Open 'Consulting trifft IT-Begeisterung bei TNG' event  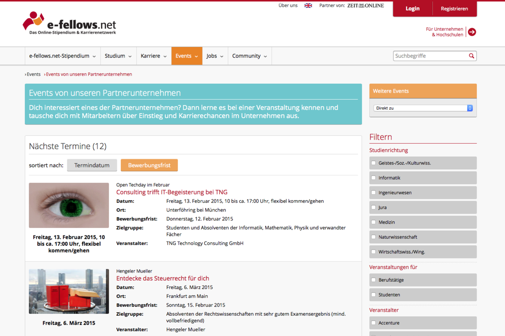click(x=172, y=192)
